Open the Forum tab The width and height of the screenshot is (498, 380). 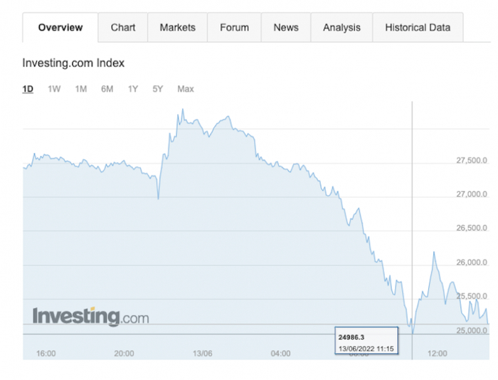(234, 28)
